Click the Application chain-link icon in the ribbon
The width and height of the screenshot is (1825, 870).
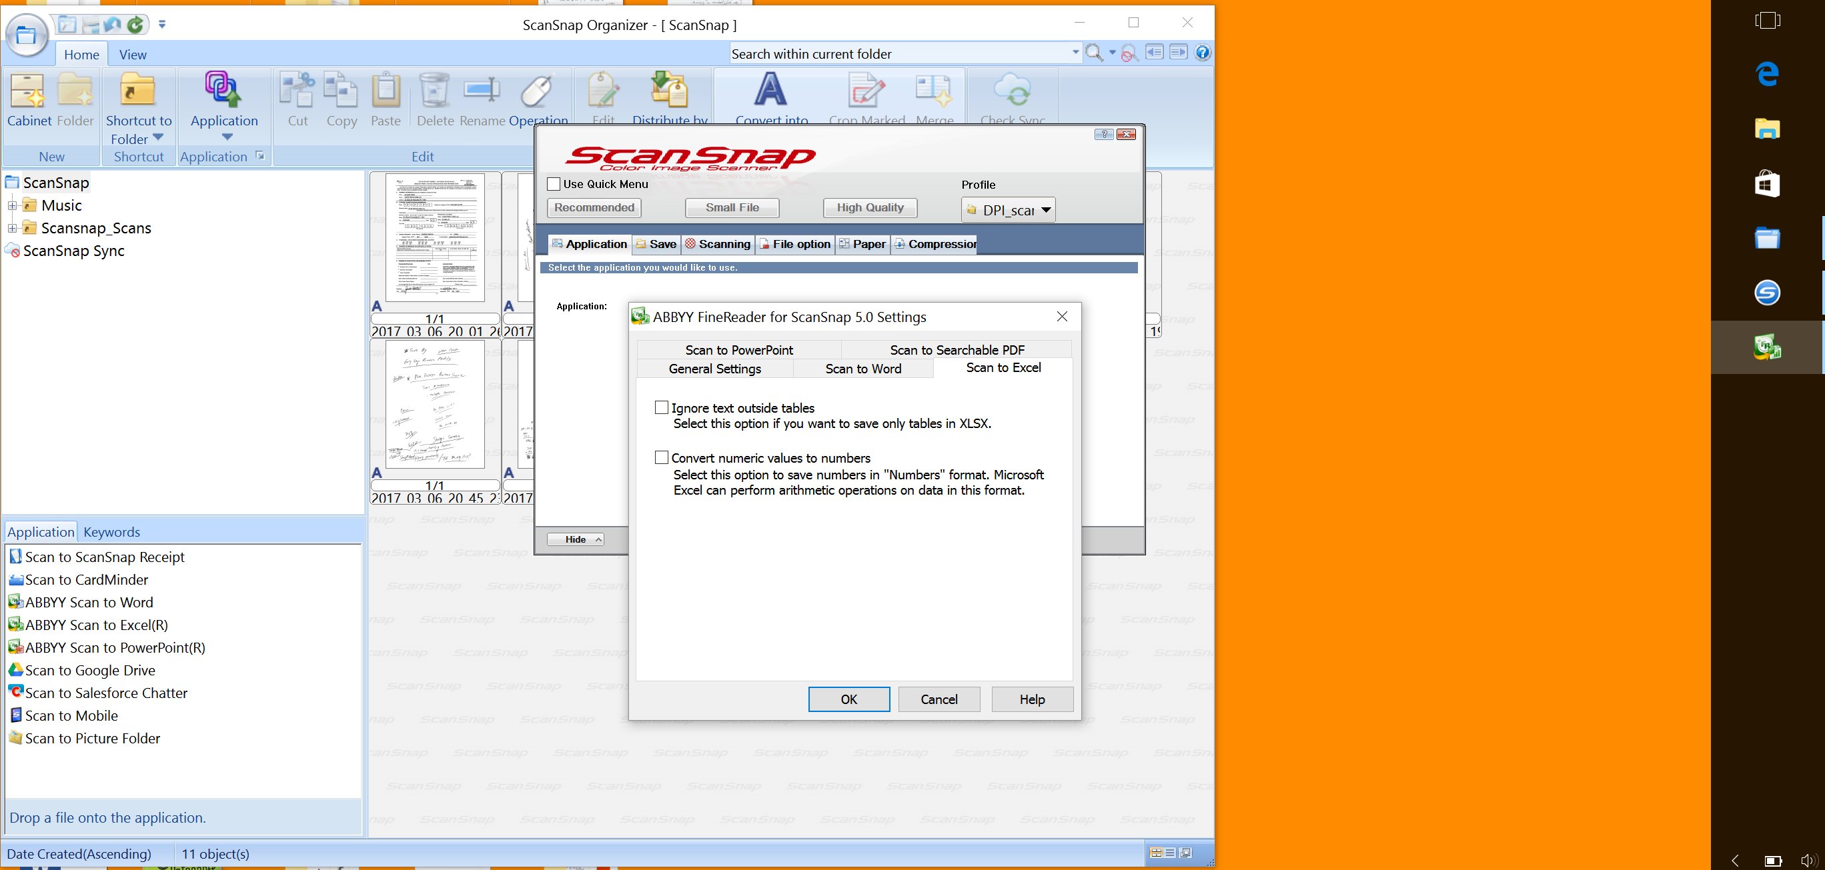(x=223, y=90)
